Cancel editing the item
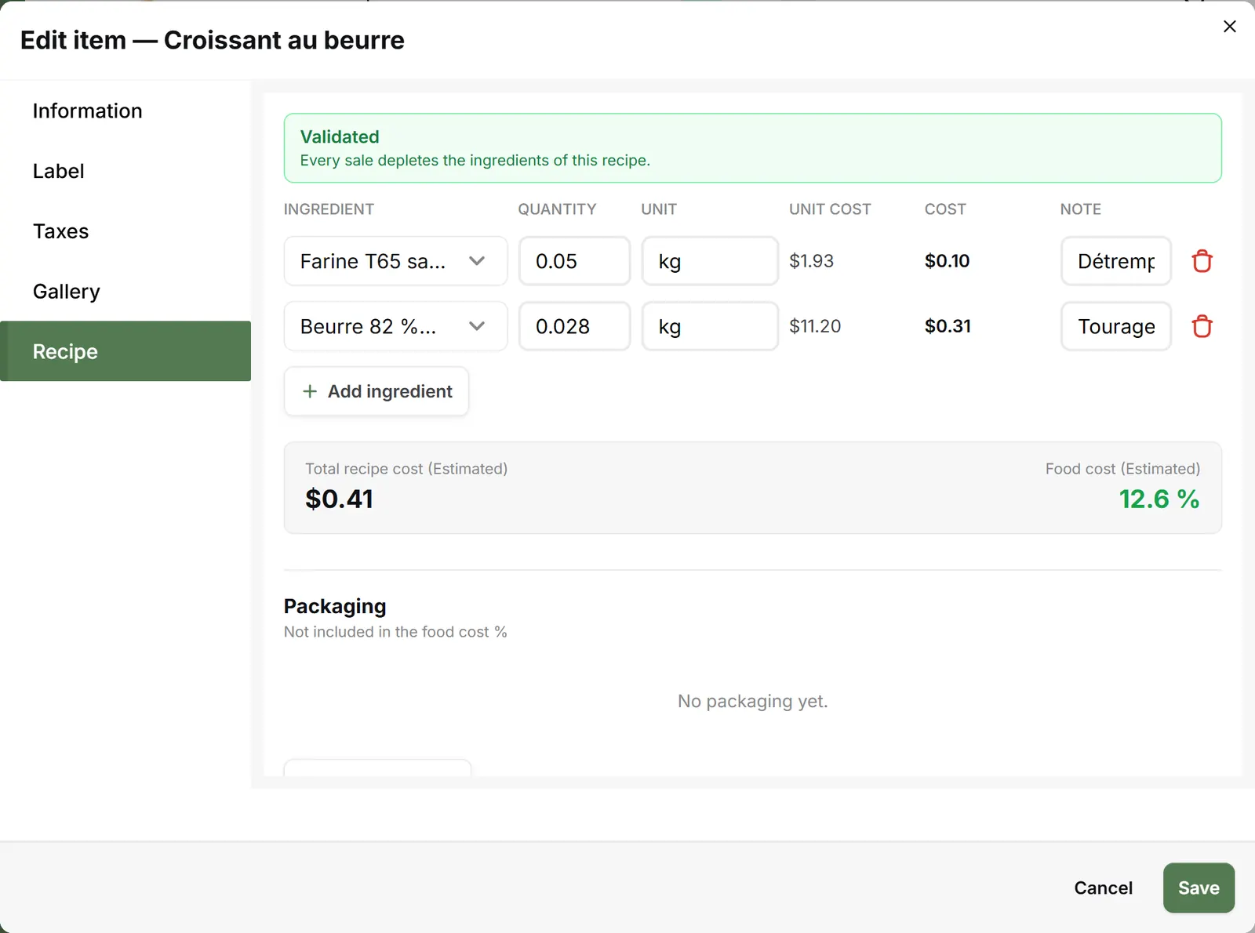Image resolution: width=1255 pixels, height=933 pixels. tap(1103, 888)
